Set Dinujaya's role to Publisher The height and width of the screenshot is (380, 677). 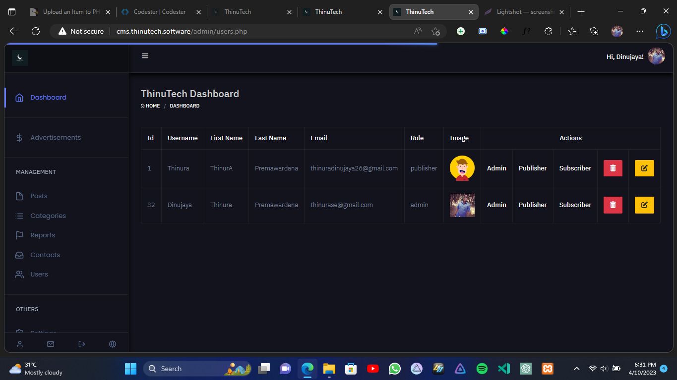[x=533, y=205]
